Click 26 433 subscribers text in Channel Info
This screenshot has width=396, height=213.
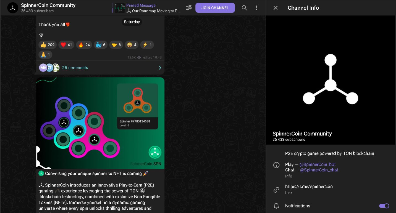click(289, 140)
